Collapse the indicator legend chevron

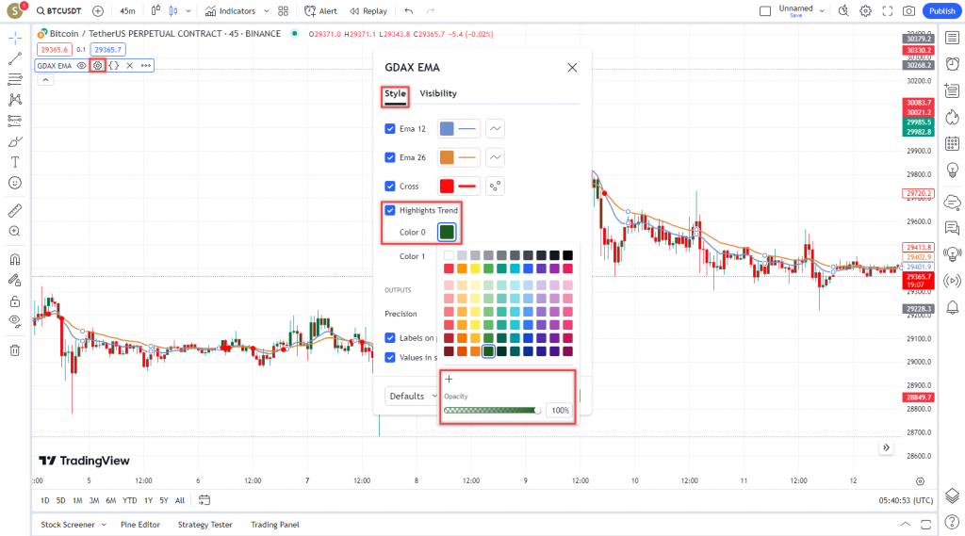45,80
